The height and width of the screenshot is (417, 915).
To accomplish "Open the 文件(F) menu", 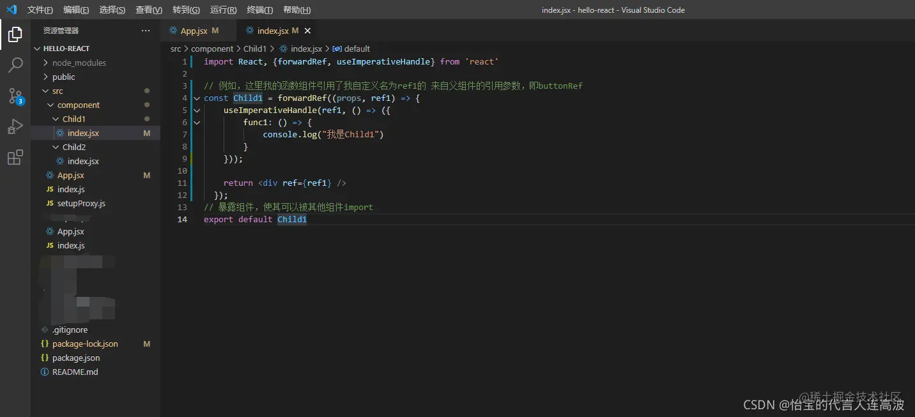I will (x=40, y=10).
